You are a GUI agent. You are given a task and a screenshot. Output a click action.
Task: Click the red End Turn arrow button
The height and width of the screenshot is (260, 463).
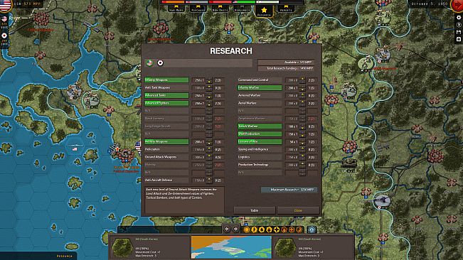click(x=457, y=5)
